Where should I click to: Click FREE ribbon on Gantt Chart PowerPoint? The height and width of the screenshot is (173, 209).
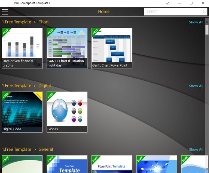click(95, 32)
